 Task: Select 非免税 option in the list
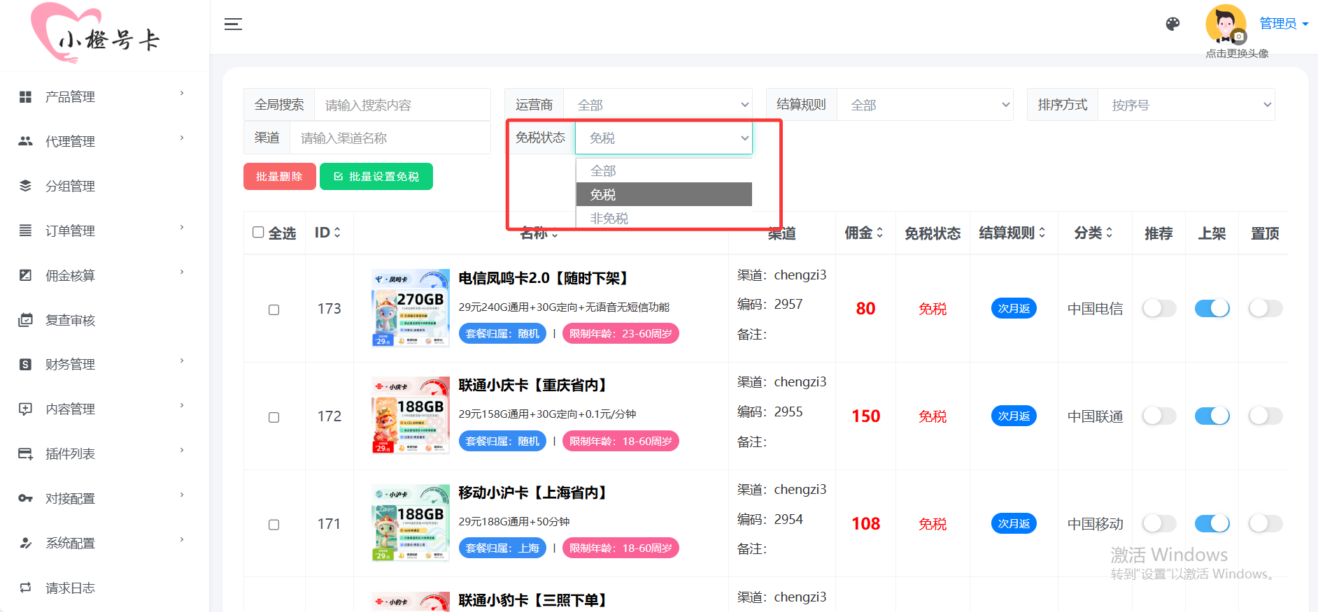tap(664, 218)
